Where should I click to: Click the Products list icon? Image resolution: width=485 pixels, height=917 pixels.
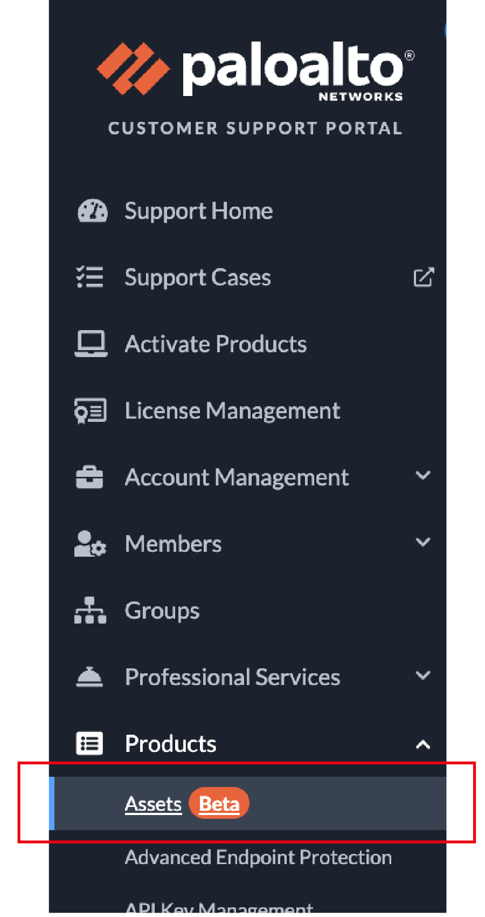(x=89, y=744)
